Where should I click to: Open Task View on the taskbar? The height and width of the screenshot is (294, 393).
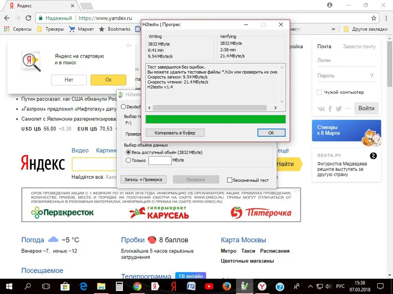pyautogui.click(x=46, y=287)
